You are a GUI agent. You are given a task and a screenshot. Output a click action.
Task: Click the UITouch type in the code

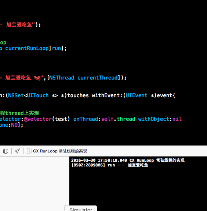click(38, 95)
